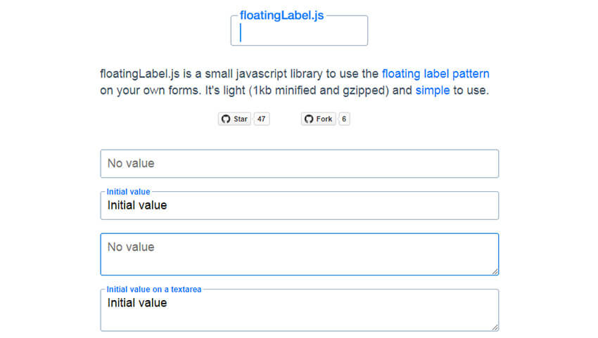Follow the 'simple' link
The height and width of the screenshot is (338, 598).
tap(433, 91)
